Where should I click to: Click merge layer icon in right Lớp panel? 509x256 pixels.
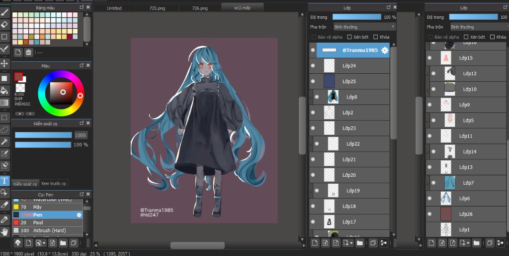[x=500, y=243]
